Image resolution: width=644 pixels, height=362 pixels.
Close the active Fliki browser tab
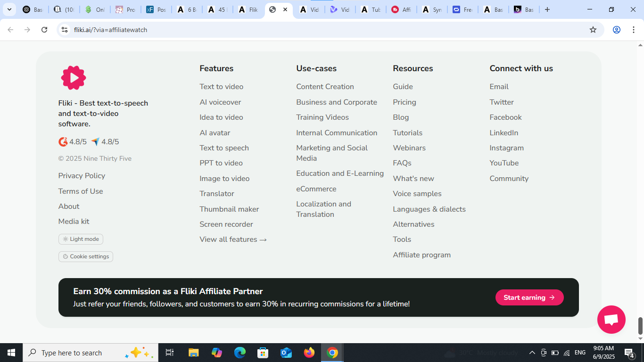pyautogui.click(x=285, y=9)
